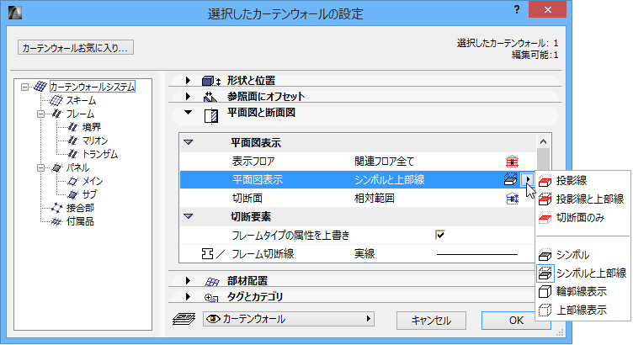This screenshot has height=345, width=633.
Task: Click タグとカテゴリ panel icon
Action: point(211,298)
